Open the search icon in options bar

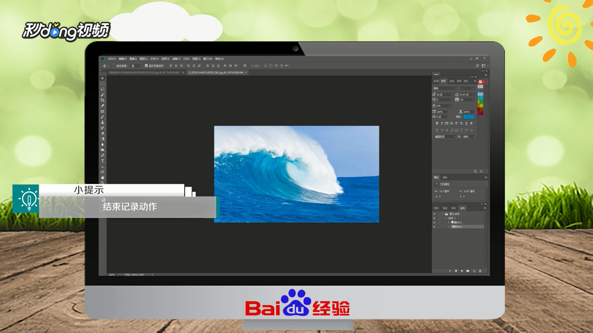tap(477, 66)
